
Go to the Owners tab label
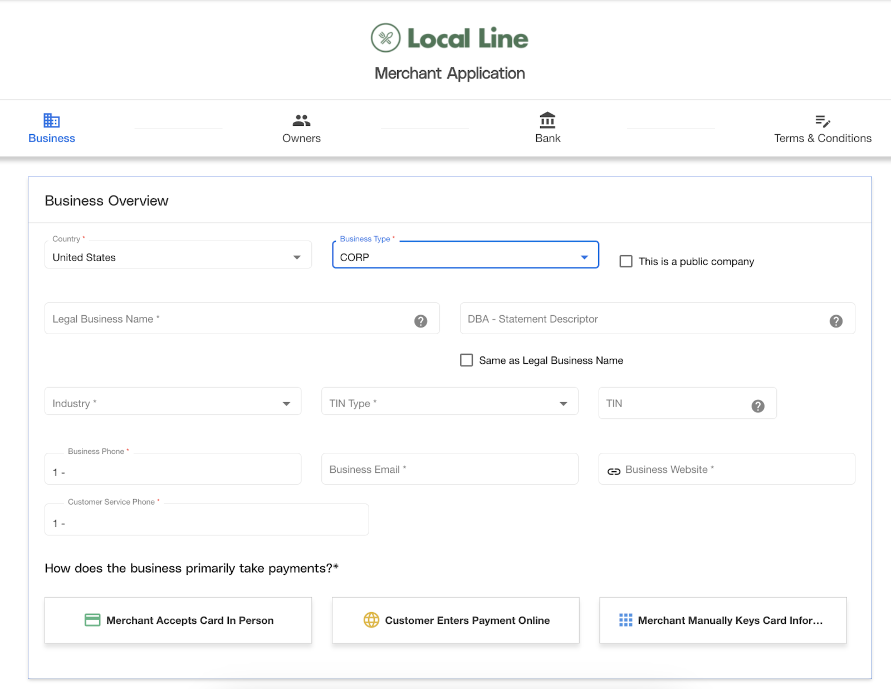(x=301, y=138)
